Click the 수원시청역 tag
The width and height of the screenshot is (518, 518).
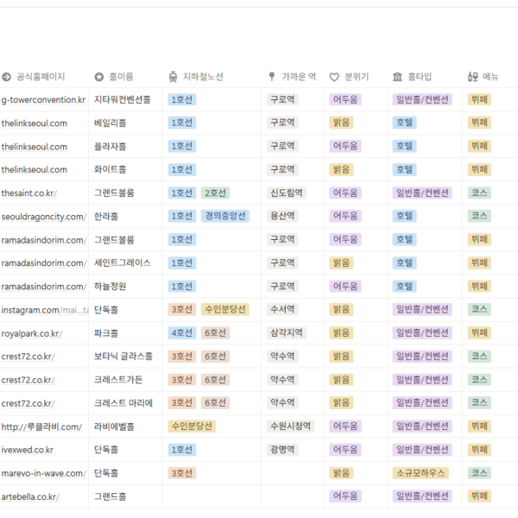coord(290,426)
